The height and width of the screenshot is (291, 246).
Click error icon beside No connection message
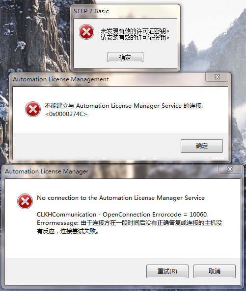[x=25, y=201]
